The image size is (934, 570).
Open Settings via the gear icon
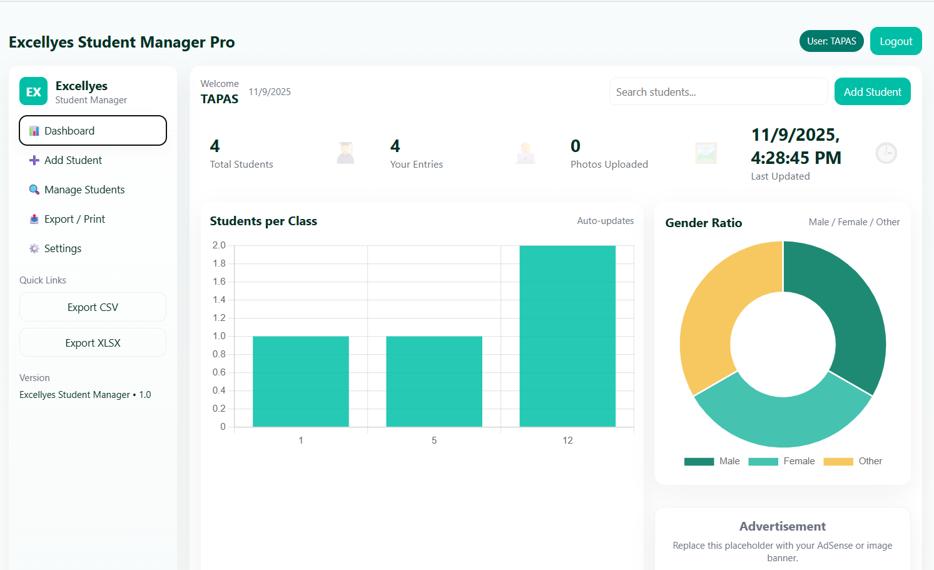click(34, 248)
